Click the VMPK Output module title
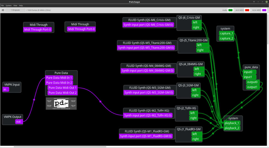269x148 pixels. pyautogui.click(x=13, y=117)
